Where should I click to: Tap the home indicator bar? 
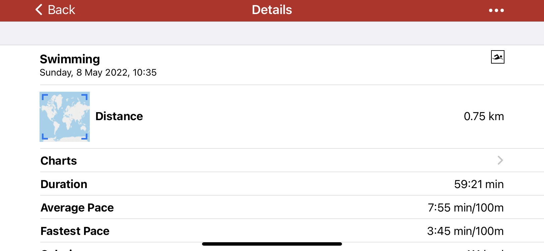point(272,244)
